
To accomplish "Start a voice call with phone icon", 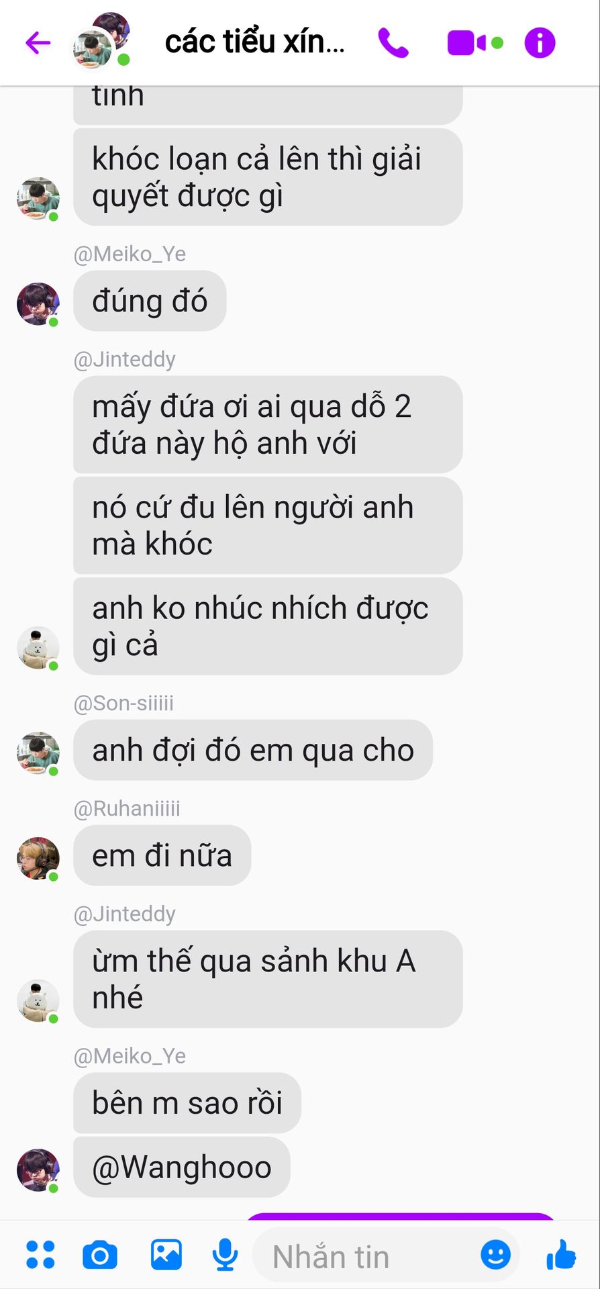I will tap(393, 43).
